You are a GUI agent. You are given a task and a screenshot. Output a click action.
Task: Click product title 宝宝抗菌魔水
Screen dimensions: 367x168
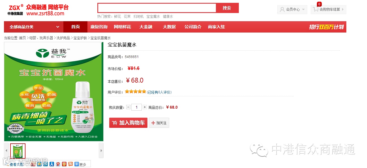click(x=122, y=45)
